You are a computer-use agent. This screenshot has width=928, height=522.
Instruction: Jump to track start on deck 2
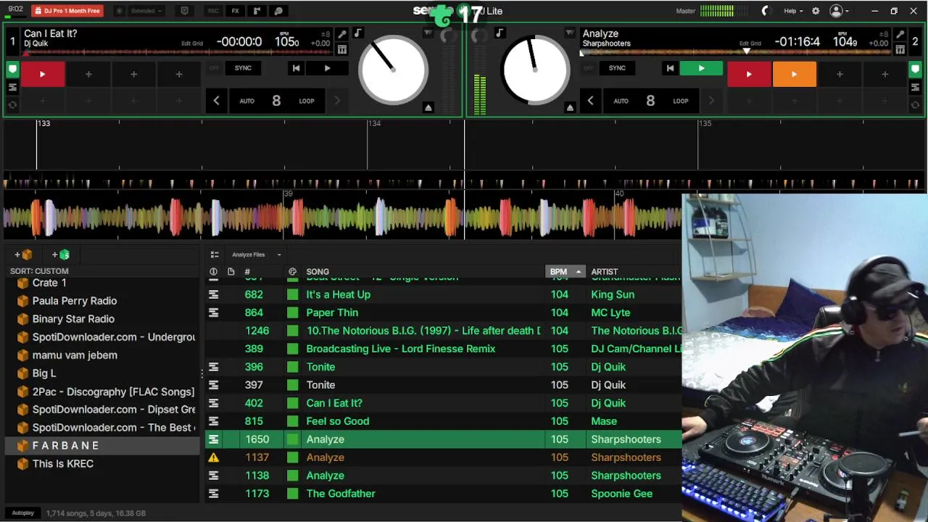click(670, 68)
